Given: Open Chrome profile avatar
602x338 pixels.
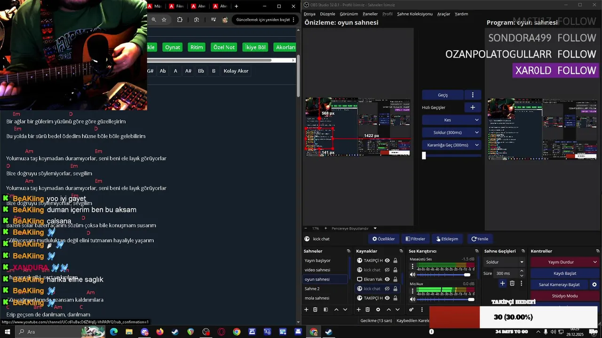Looking at the screenshot, I should tap(225, 20).
